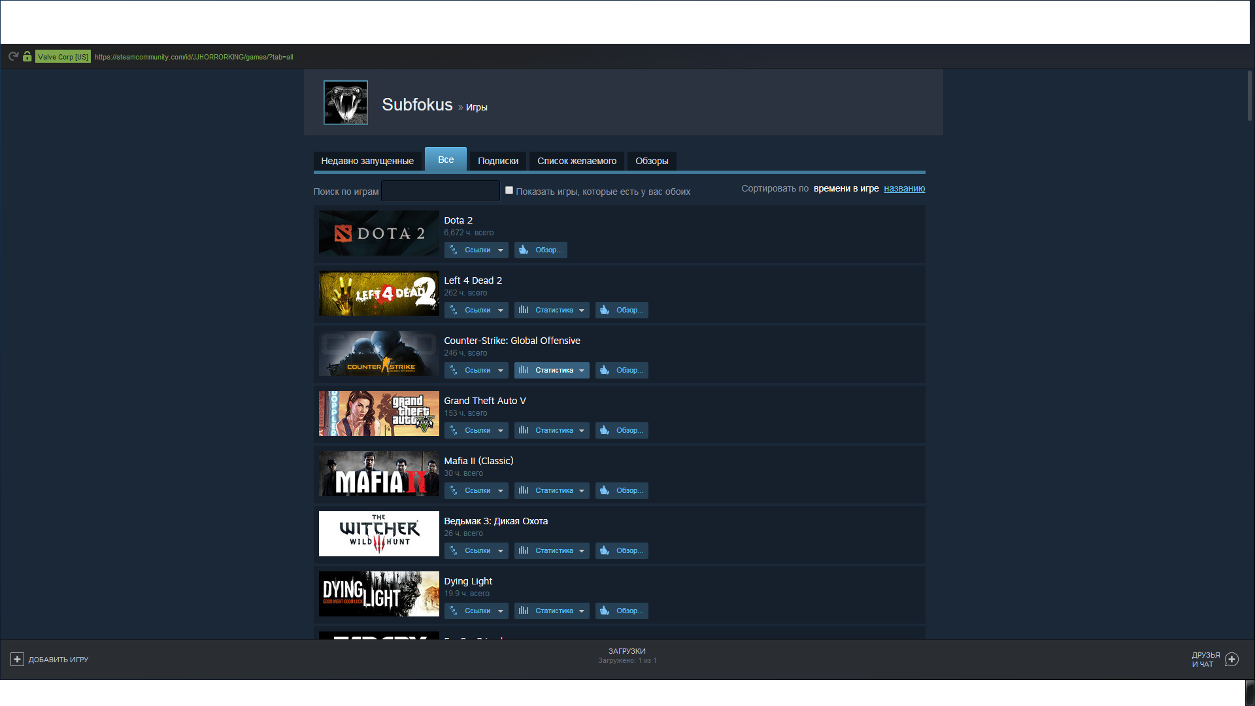
Task: Open the Counter-Strike: Global Offensive banner
Action: point(379,354)
